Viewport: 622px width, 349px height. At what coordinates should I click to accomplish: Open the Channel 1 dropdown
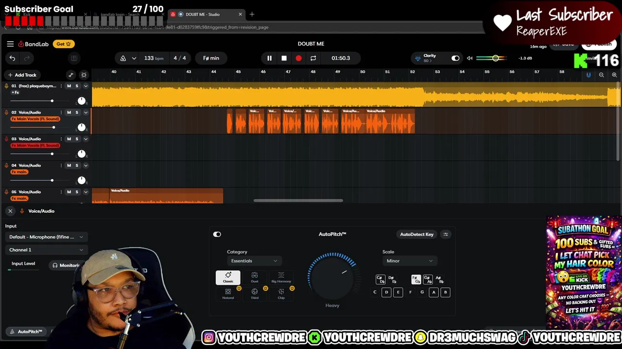tap(46, 250)
